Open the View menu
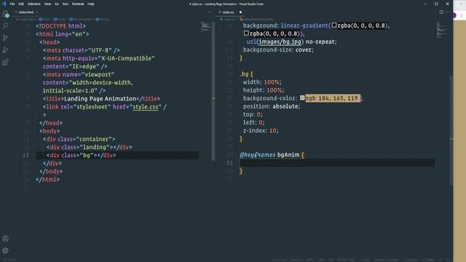Viewport: 466px width, 262px height. [47, 4]
